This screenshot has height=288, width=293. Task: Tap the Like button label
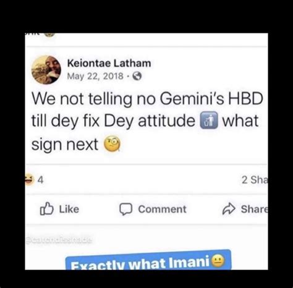coord(69,209)
